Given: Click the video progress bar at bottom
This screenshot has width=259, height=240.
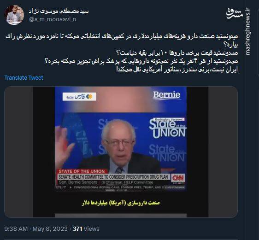Looking at the screenshot, I should (x=121, y=215).
